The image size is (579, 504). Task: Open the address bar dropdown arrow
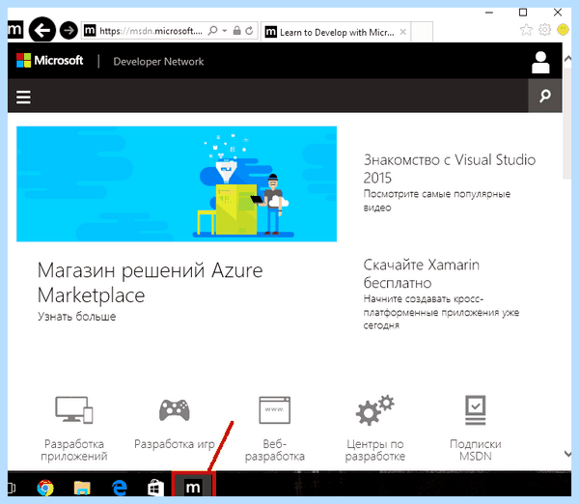point(225,31)
